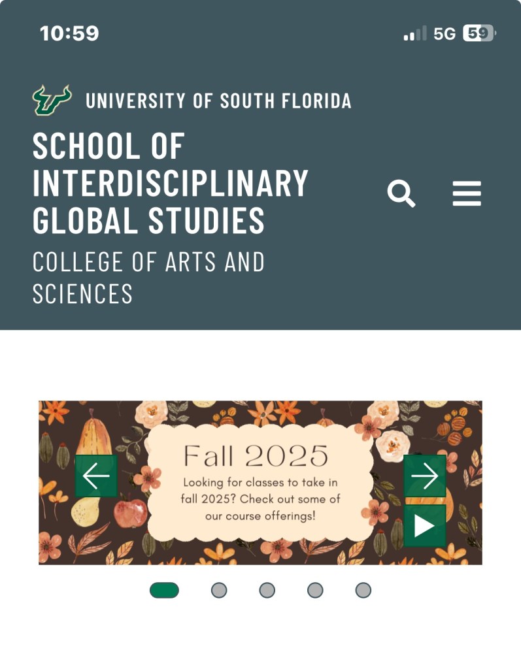Viewport: 521px width, 669px height.
Task: Advance to the next carousel slide
Action: (x=424, y=476)
